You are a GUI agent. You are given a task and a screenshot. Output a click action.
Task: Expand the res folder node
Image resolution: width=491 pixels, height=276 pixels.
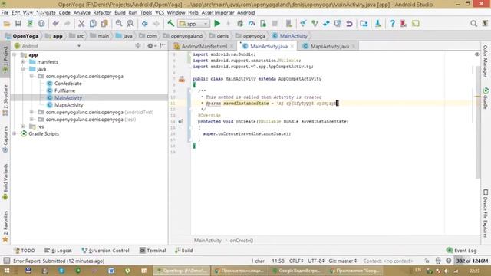tap(23, 127)
